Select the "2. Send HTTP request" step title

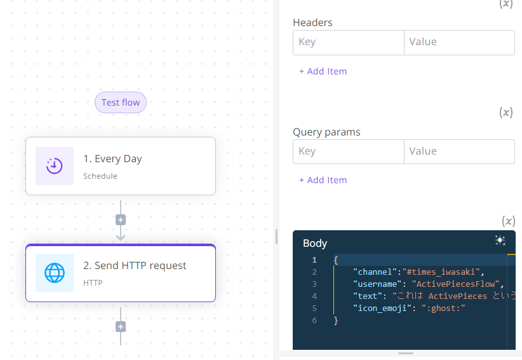pos(135,266)
